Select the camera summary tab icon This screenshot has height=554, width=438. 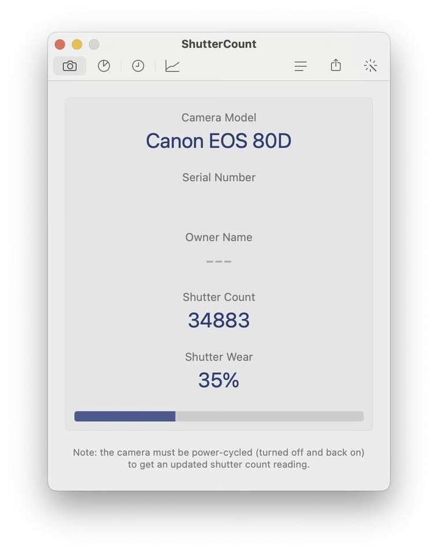[x=69, y=66]
